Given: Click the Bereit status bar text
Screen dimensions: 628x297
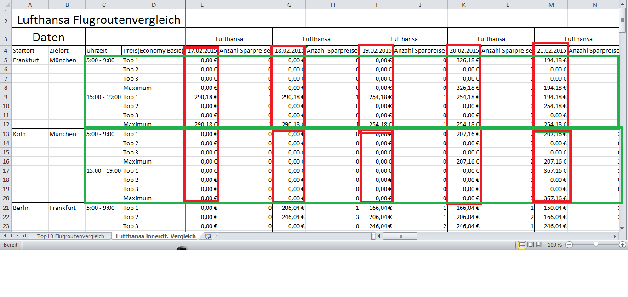Looking at the screenshot, I should click(11, 245).
